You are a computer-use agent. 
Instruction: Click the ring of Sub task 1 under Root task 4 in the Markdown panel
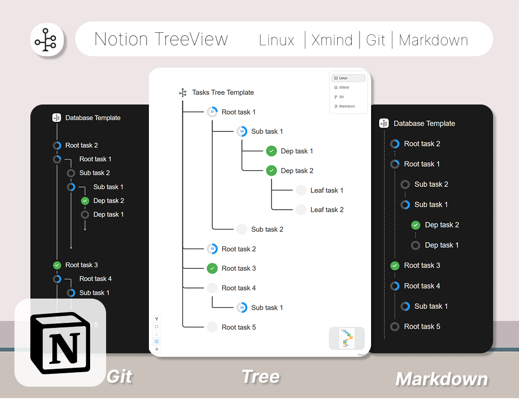coord(405,306)
